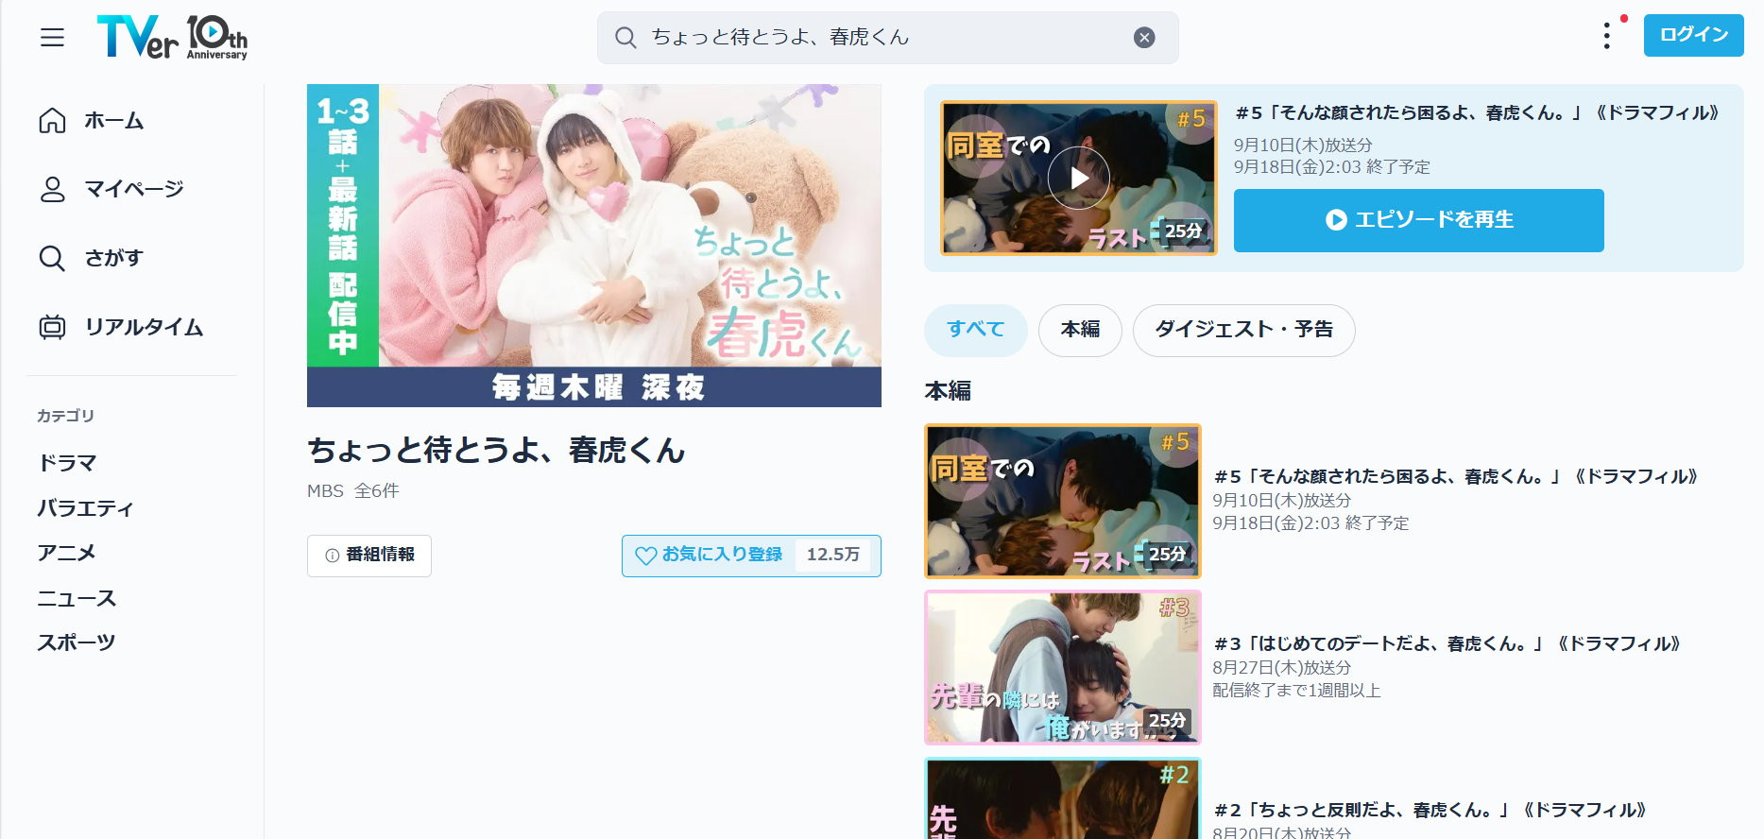The image size is (1764, 839).
Task: Click お気に入り登録 favorite button
Action: coord(751,556)
